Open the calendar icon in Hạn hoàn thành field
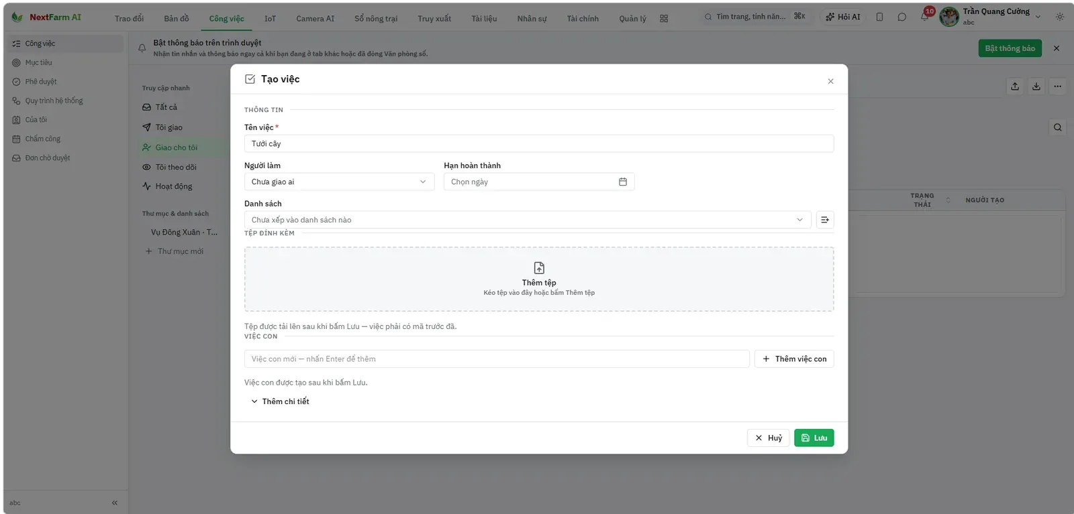1074x514 pixels. [x=623, y=182]
